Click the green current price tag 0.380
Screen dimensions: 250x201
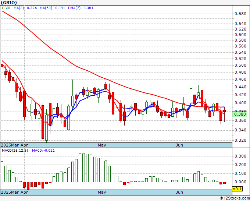coord(240,114)
